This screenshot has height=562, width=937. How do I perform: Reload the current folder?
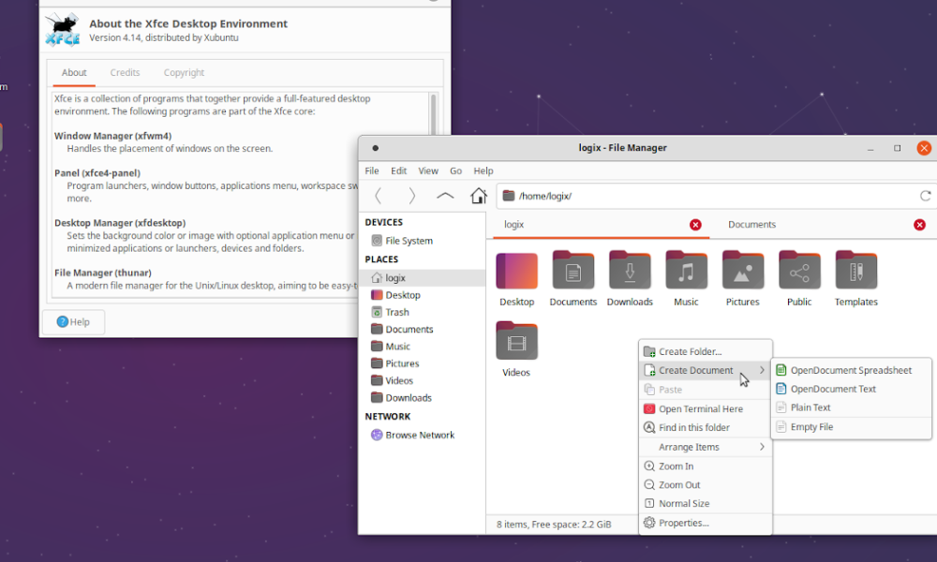pos(925,196)
